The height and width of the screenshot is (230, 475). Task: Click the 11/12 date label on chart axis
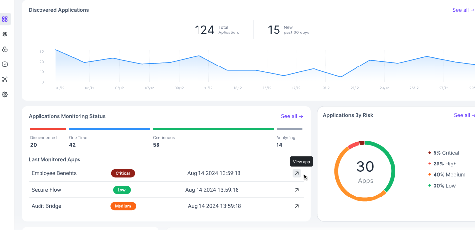208,88
